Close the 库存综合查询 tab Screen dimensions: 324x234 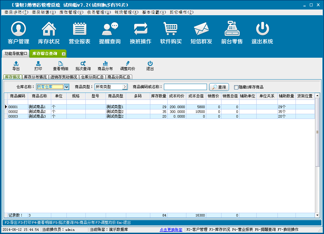[63, 54]
